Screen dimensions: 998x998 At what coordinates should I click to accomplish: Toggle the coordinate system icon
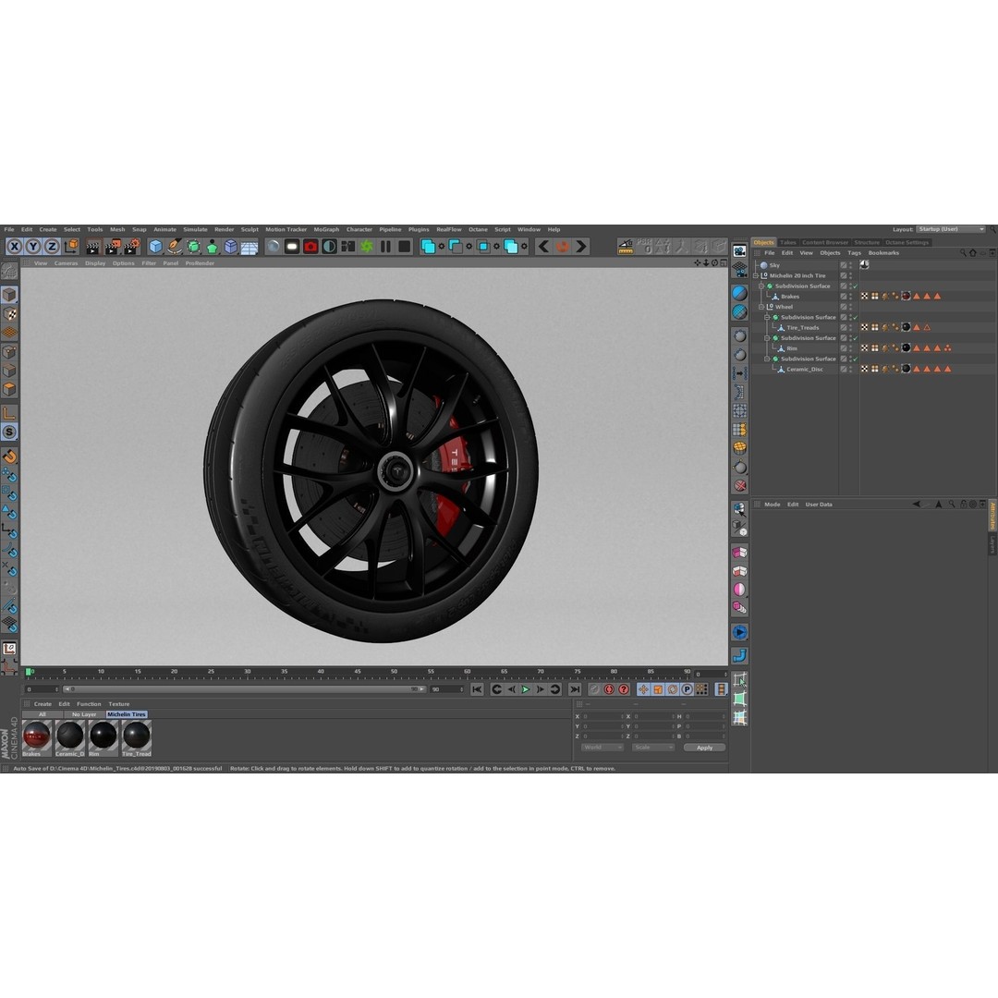[x=71, y=247]
